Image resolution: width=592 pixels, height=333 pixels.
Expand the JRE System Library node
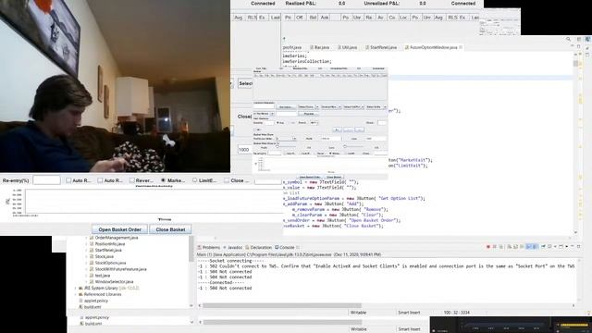[76, 288]
